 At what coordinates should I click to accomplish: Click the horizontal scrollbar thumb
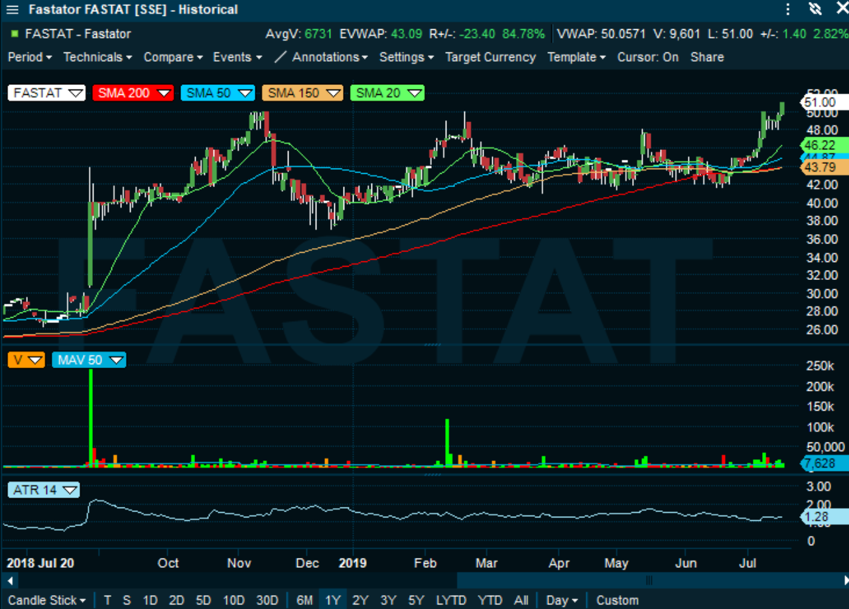point(649,580)
